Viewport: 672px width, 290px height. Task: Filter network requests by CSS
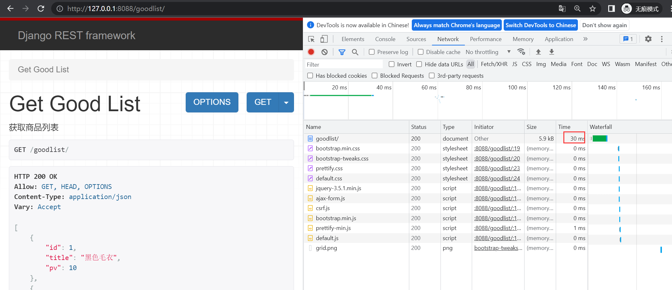pyautogui.click(x=527, y=64)
